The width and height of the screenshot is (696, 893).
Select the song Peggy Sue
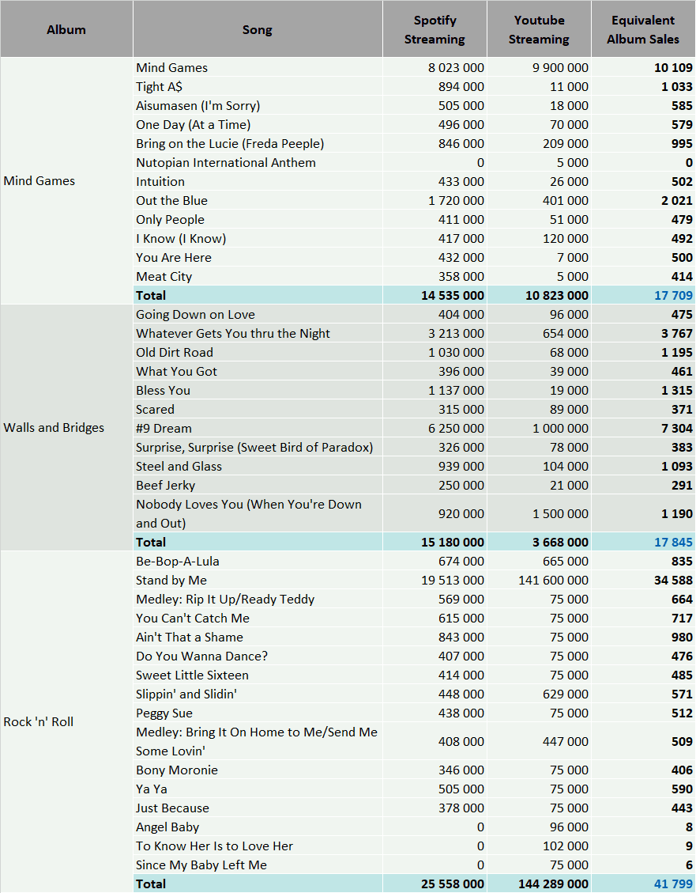pyautogui.click(x=258, y=713)
